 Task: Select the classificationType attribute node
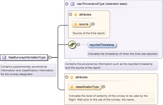pos(85,87)
